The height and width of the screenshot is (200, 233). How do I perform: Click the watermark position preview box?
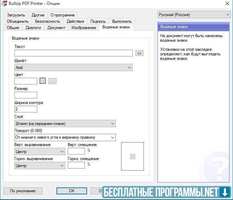(132, 156)
